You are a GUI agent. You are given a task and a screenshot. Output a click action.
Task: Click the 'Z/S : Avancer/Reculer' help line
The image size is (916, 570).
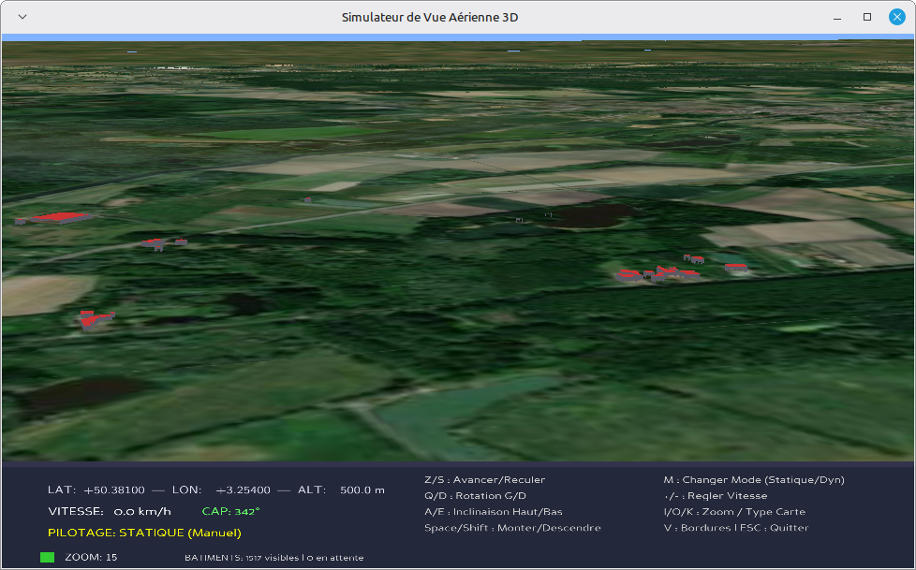point(484,479)
